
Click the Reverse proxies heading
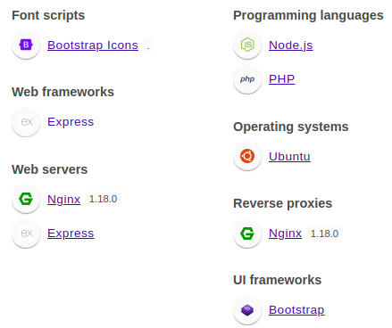click(282, 203)
